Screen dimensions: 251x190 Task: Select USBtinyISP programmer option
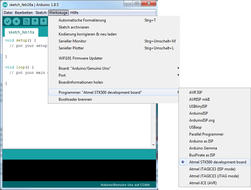[x=198, y=106]
